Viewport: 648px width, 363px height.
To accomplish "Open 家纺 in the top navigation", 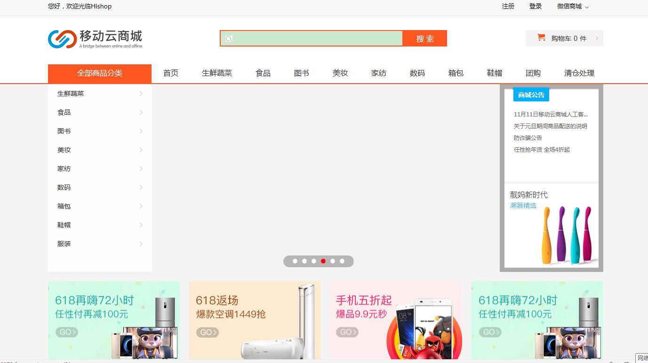I will coord(379,73).
